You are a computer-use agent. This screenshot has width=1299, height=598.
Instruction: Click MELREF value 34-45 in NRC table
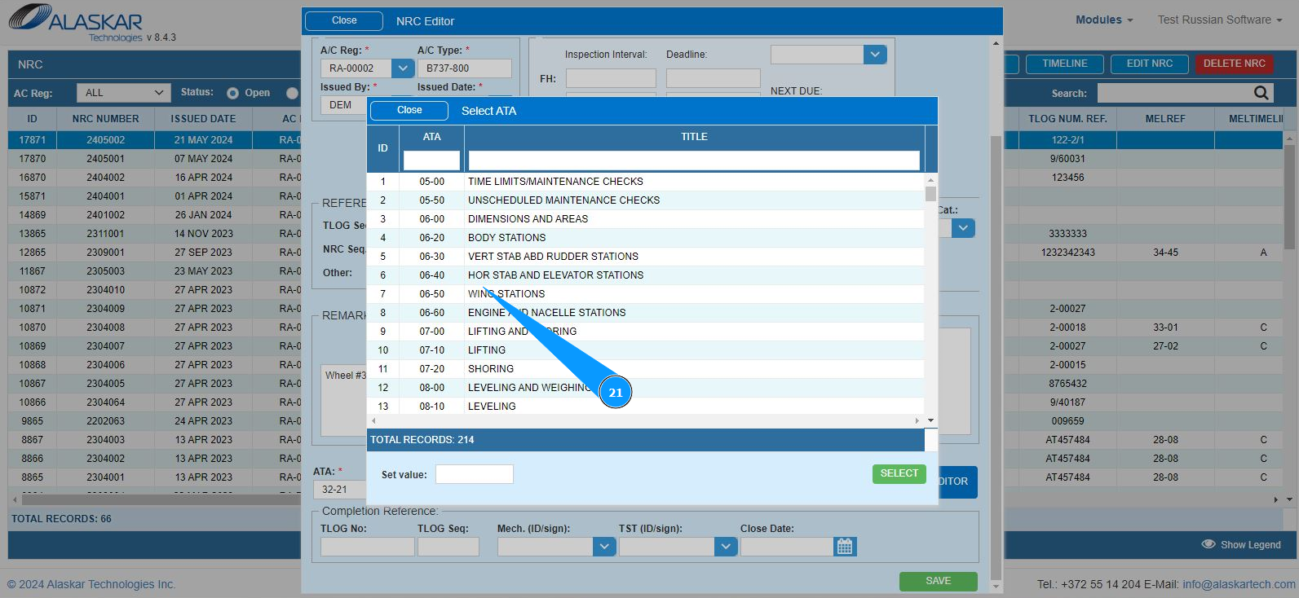click(x=1165, y=253)
